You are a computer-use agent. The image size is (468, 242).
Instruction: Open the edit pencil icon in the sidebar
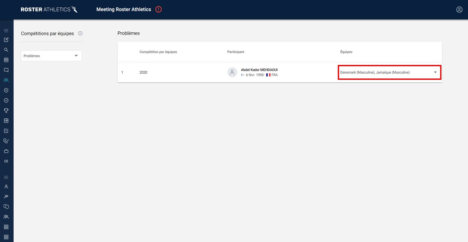(6, 40)
